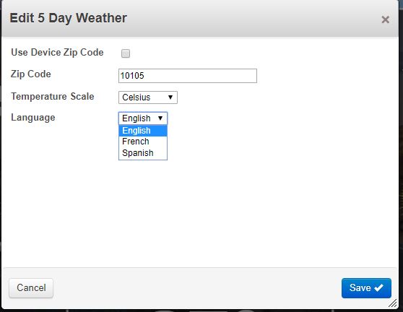Click blank dialog body to dismiss language list
Viewport: 403px width, 312px height.
pos(257,206)
